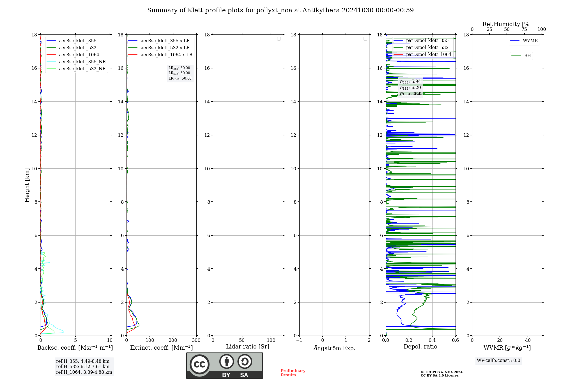Select the WV-calib.const.: 0.0 text
Image resolution: width=561 pixels, height=381 pixels.
498,361
